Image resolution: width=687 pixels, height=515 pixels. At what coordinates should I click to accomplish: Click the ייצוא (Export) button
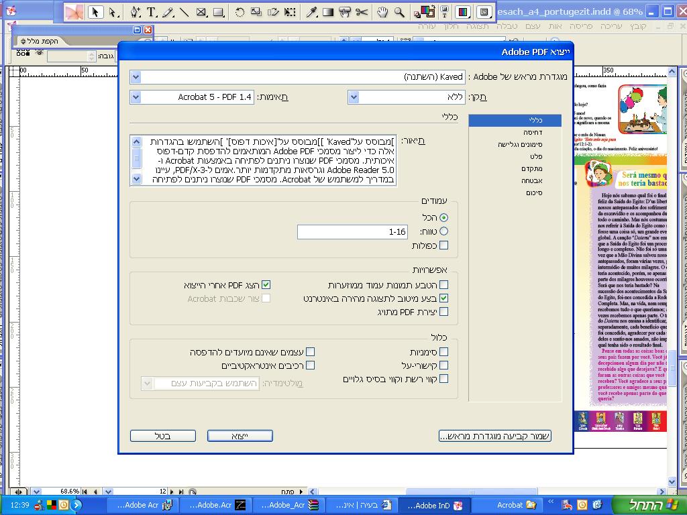[x=240, y=436]
